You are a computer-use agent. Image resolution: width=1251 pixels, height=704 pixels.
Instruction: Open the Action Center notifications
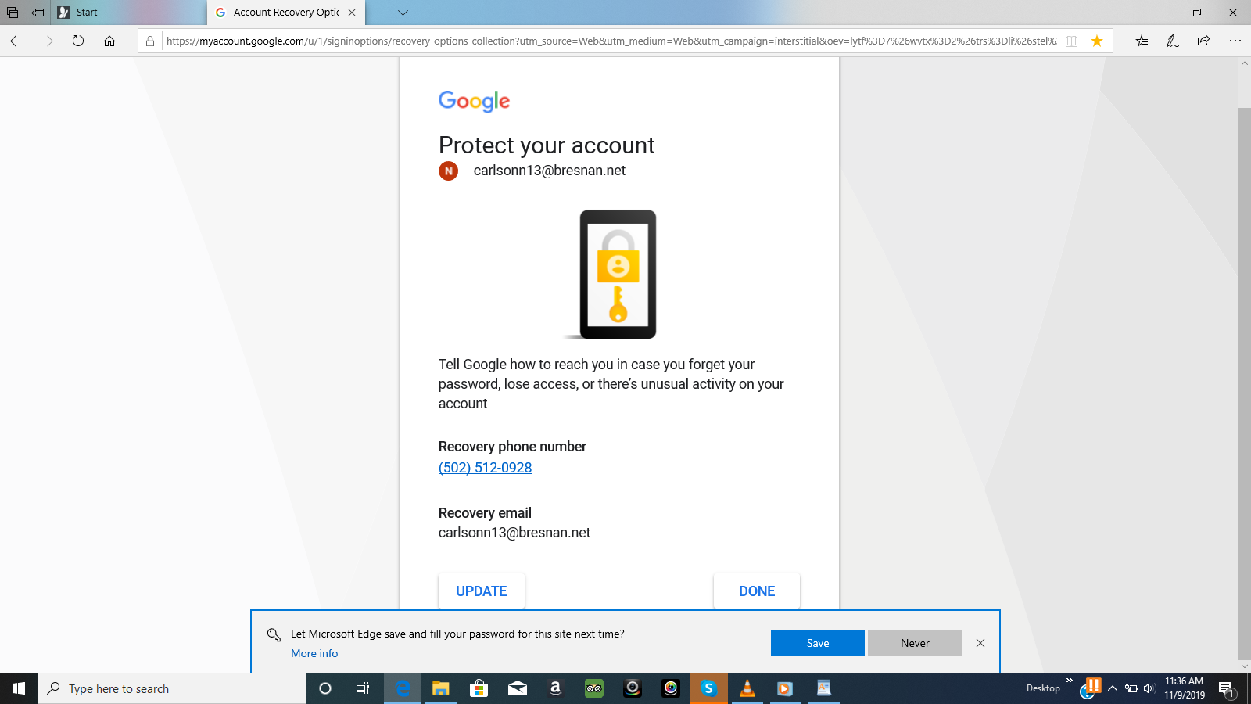[x=1226, y=688]
